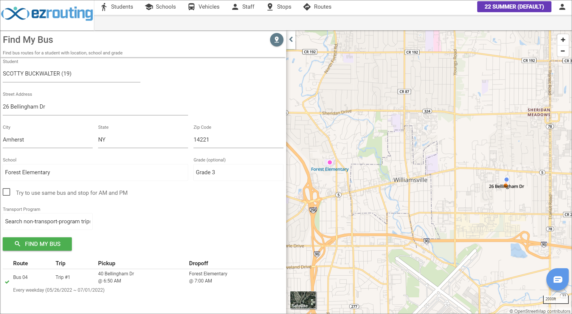This screenshot has height=314, width=572.
Task: Switch map to Satellite view thumbnail
Action: pos(303,300)
